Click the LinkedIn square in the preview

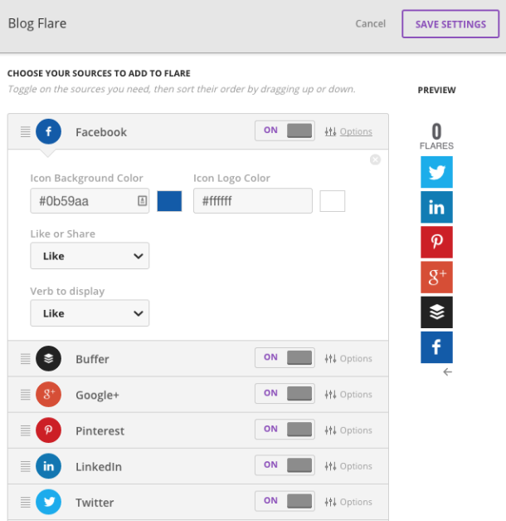click(x=436, y=207)
